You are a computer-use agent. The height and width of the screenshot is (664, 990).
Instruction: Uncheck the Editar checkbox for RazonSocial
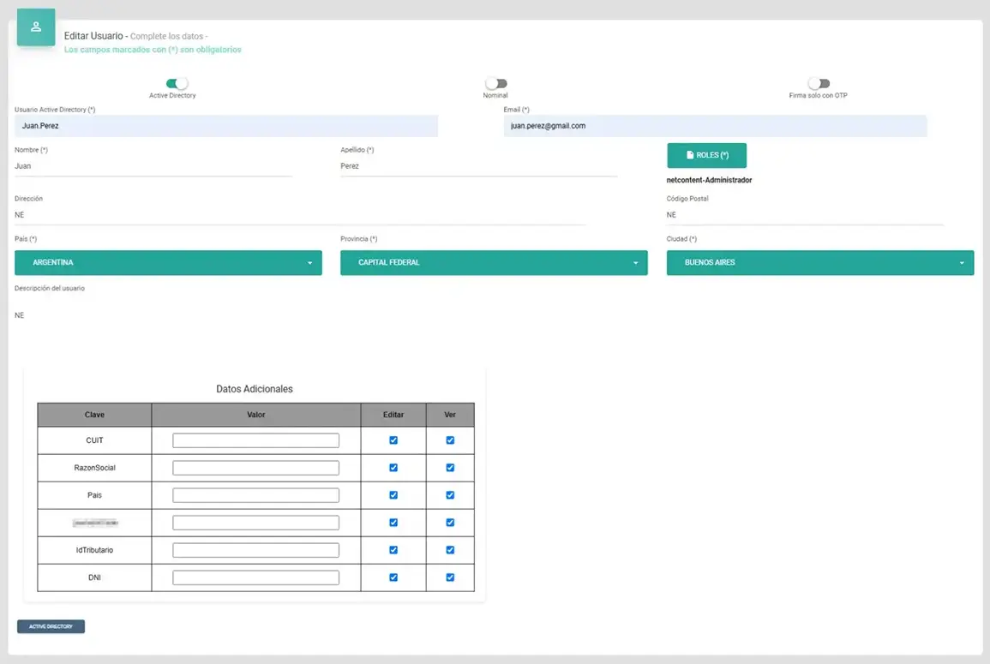click(393, 467)
